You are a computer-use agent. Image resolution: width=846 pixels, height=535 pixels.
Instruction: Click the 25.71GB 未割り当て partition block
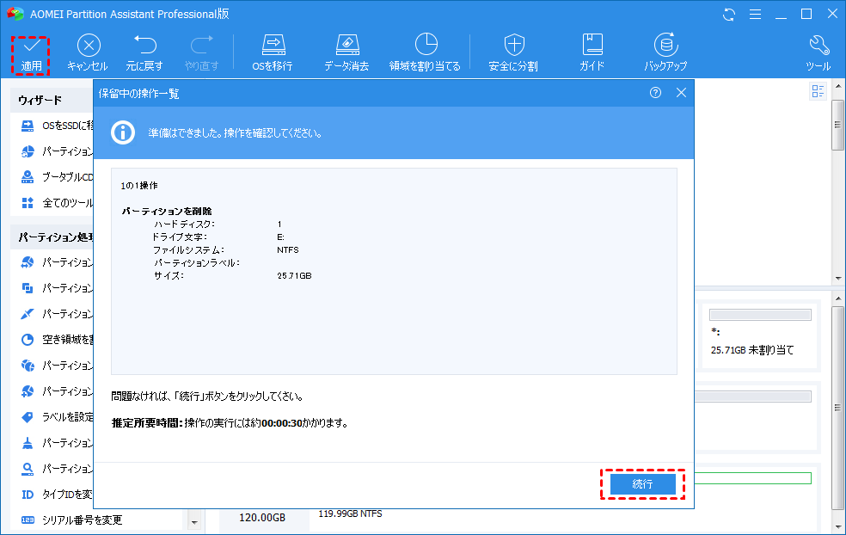pyautogui.click(x=760, y=335)
